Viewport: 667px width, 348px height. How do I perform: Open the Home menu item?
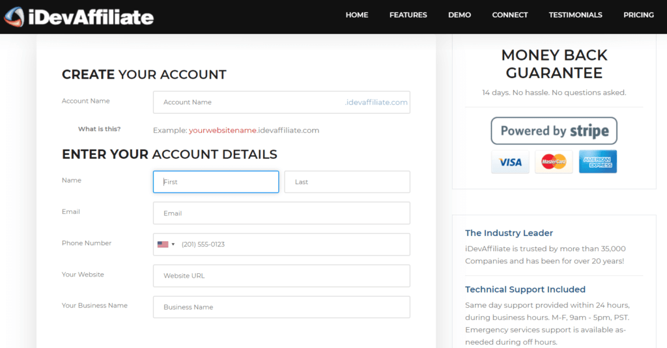[x=357, y=15]
